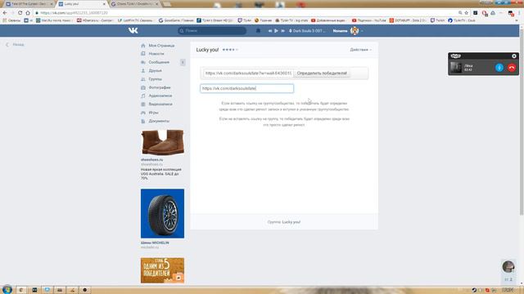524x294 pixels.
Task: Open the Подписки - YouTube bookmark
Action: click(368, 20)
